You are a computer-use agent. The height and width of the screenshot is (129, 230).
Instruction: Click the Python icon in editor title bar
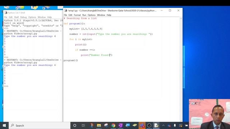click(x=65, y=10)
